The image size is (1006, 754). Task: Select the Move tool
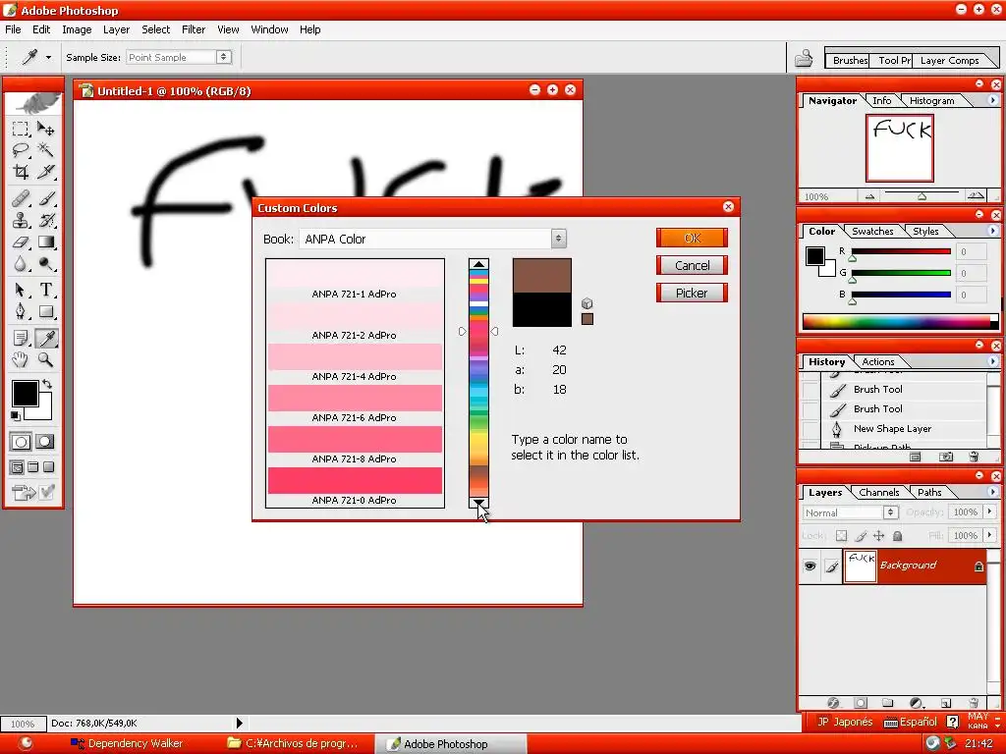click(x=45, y=129)
